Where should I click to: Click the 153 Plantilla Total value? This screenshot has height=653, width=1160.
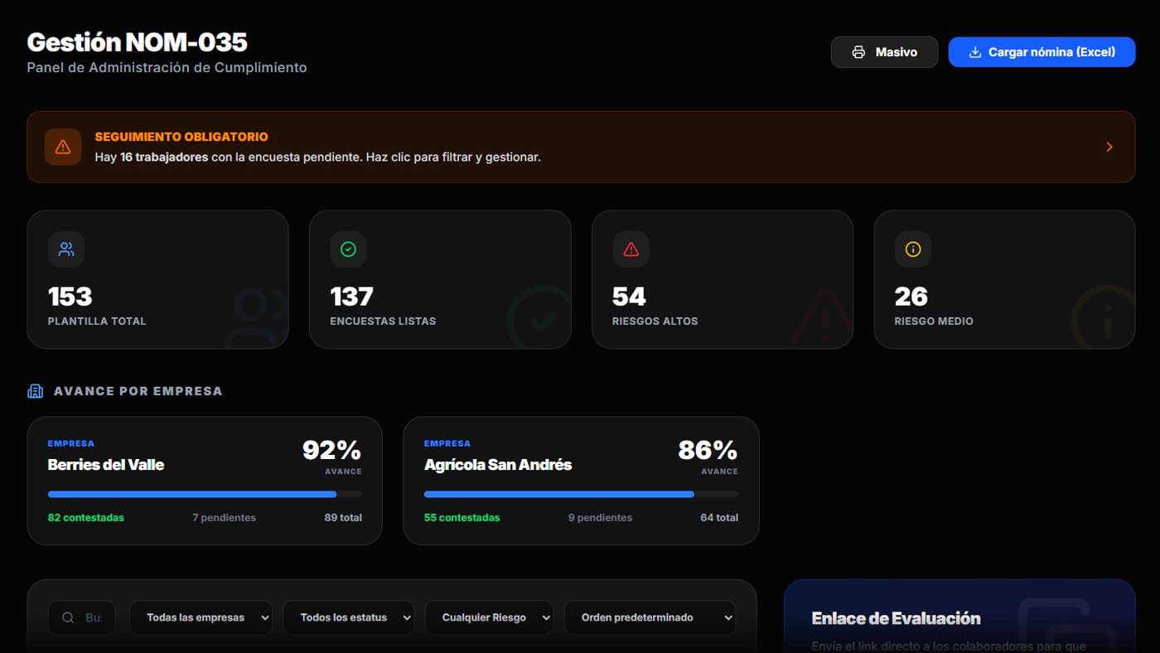click(70, 297)
